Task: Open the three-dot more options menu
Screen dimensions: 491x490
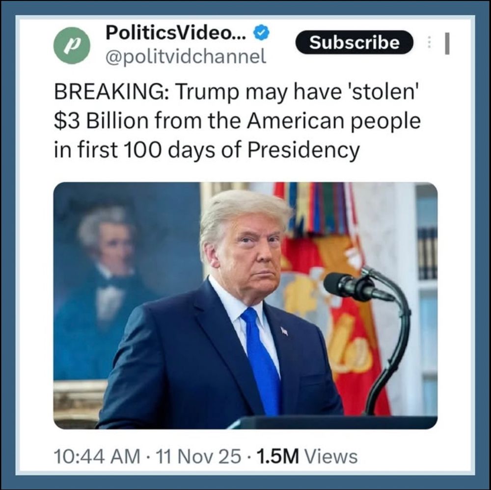Action: click(x=430, y=42)
